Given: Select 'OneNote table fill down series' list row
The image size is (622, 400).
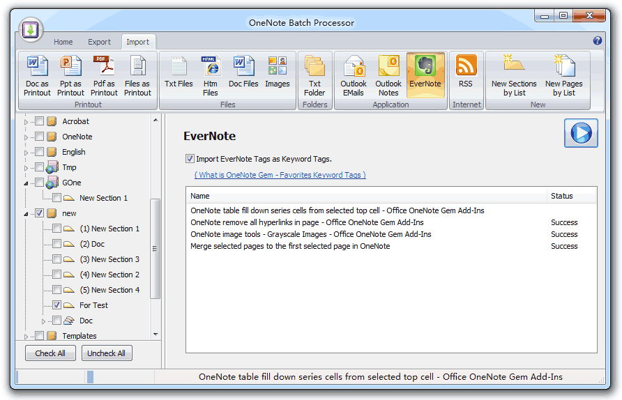Looking at the screenshot, I should [390, 210].
